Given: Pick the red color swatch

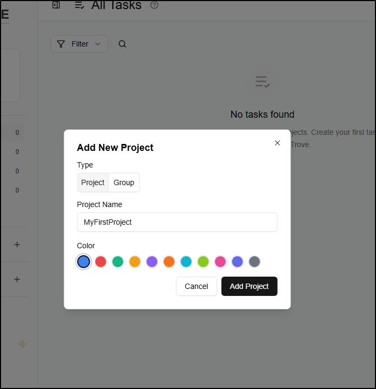Looking at the screenshot, I should click(x=100, y=262).
